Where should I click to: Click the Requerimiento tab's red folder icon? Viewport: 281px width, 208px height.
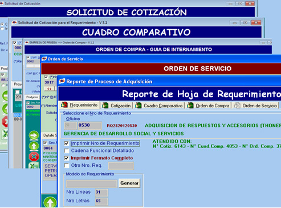click(64, 105)
